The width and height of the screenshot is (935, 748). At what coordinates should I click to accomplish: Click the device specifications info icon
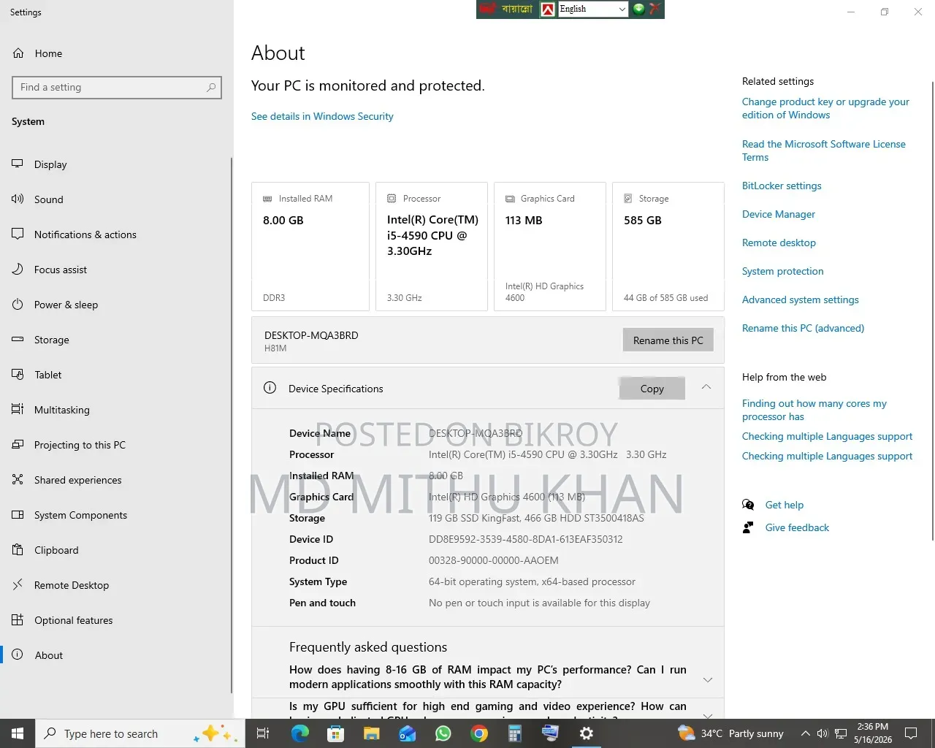click(270, 388)
